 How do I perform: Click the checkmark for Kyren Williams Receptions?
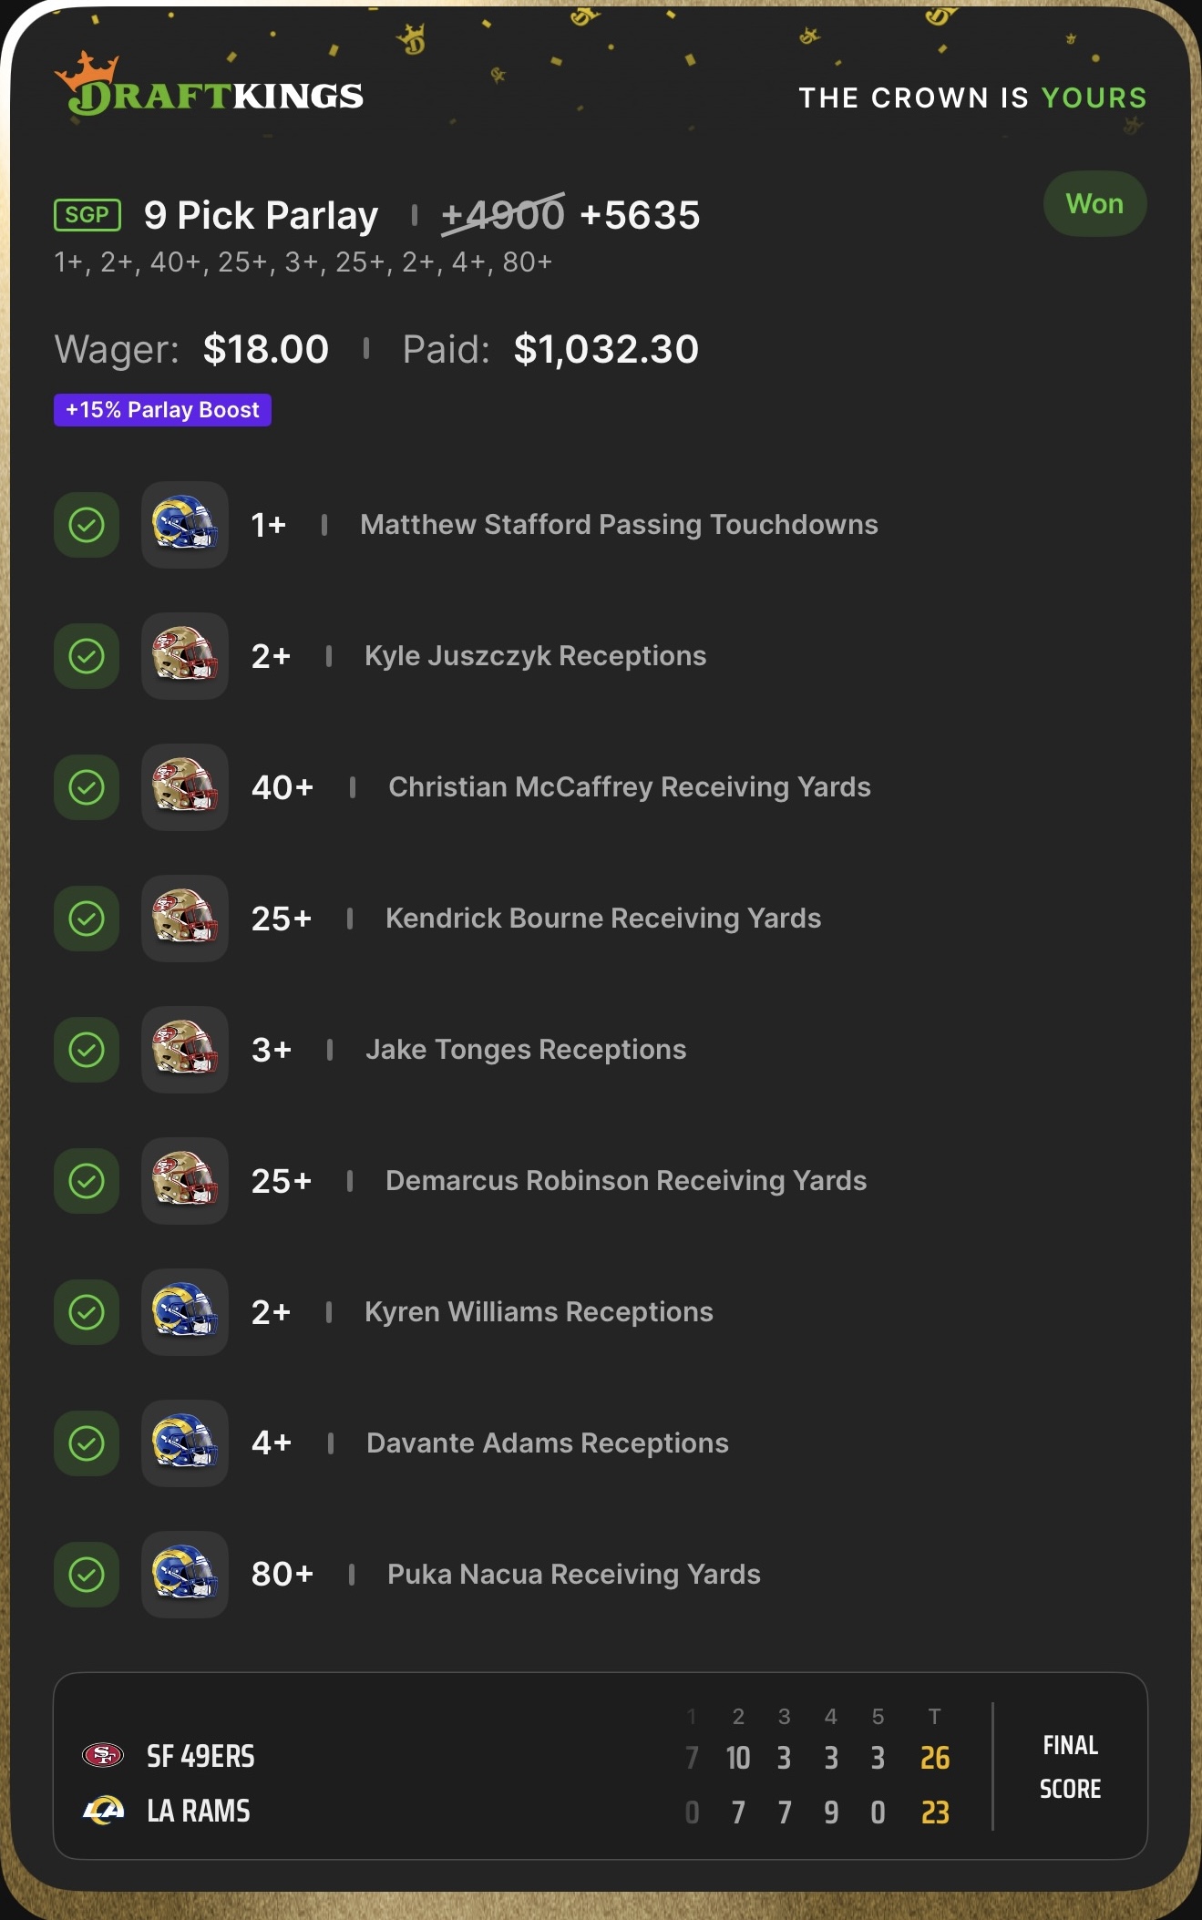tap(87, 1312)
